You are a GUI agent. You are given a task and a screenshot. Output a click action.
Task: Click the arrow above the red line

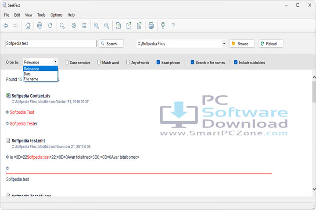(x=7, y=168)
